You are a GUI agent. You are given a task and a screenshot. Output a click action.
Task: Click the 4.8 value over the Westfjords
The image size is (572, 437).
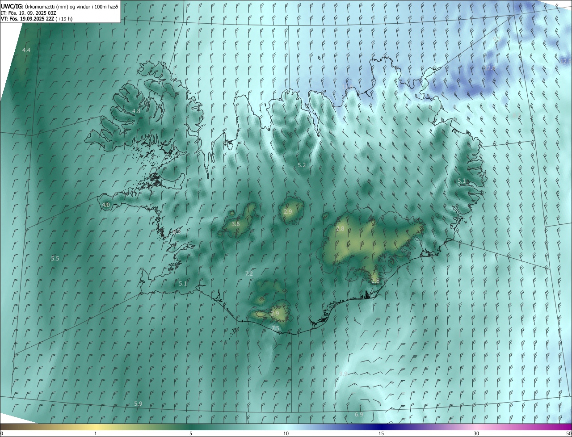click(x=136, y=111)
